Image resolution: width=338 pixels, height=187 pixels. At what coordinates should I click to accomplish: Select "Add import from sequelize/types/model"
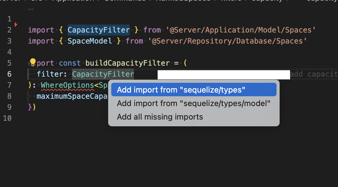[x=194, y=103]
